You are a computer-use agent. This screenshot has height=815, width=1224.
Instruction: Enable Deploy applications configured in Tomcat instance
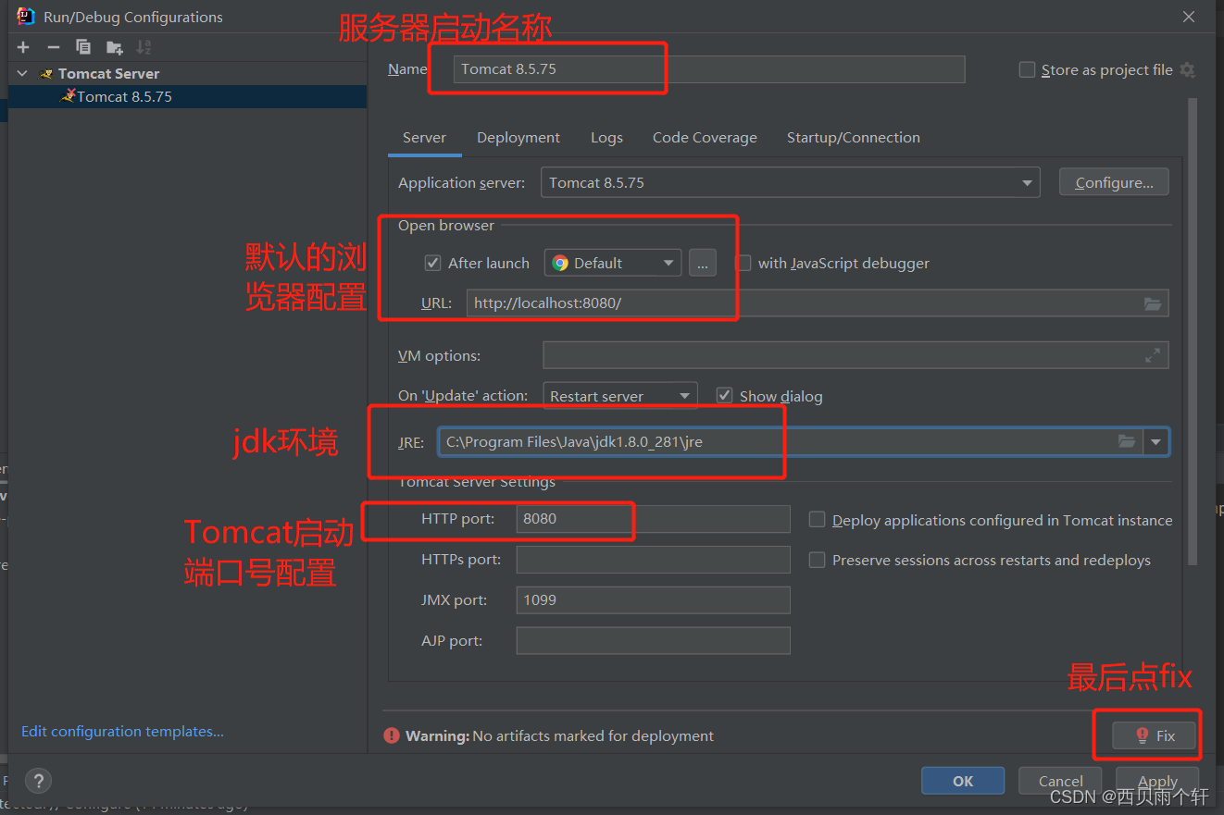[x=817, y=520]
